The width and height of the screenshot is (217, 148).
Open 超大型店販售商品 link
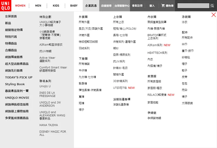17,64
